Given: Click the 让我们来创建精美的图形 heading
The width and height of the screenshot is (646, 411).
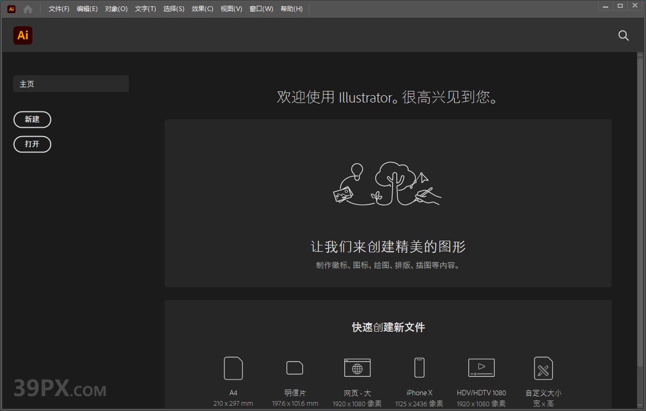Looking at the screenshot, I should (x=388, y=246).
